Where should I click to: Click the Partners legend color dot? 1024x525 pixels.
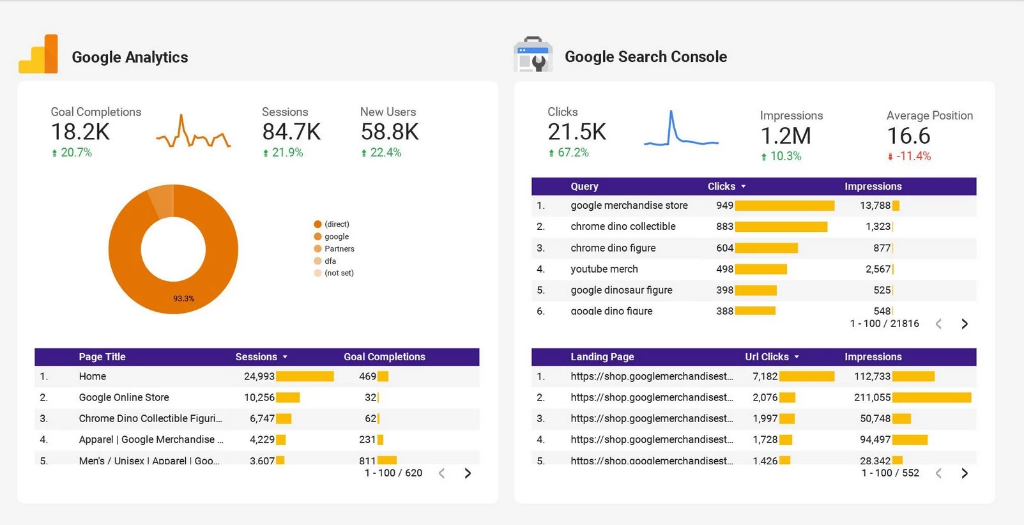[x=317, y=248]
